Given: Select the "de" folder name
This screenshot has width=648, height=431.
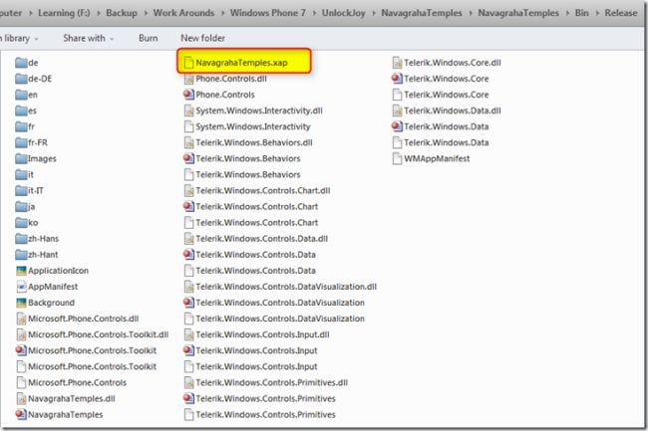Looking at the screenshot, I should pos(33,63).
